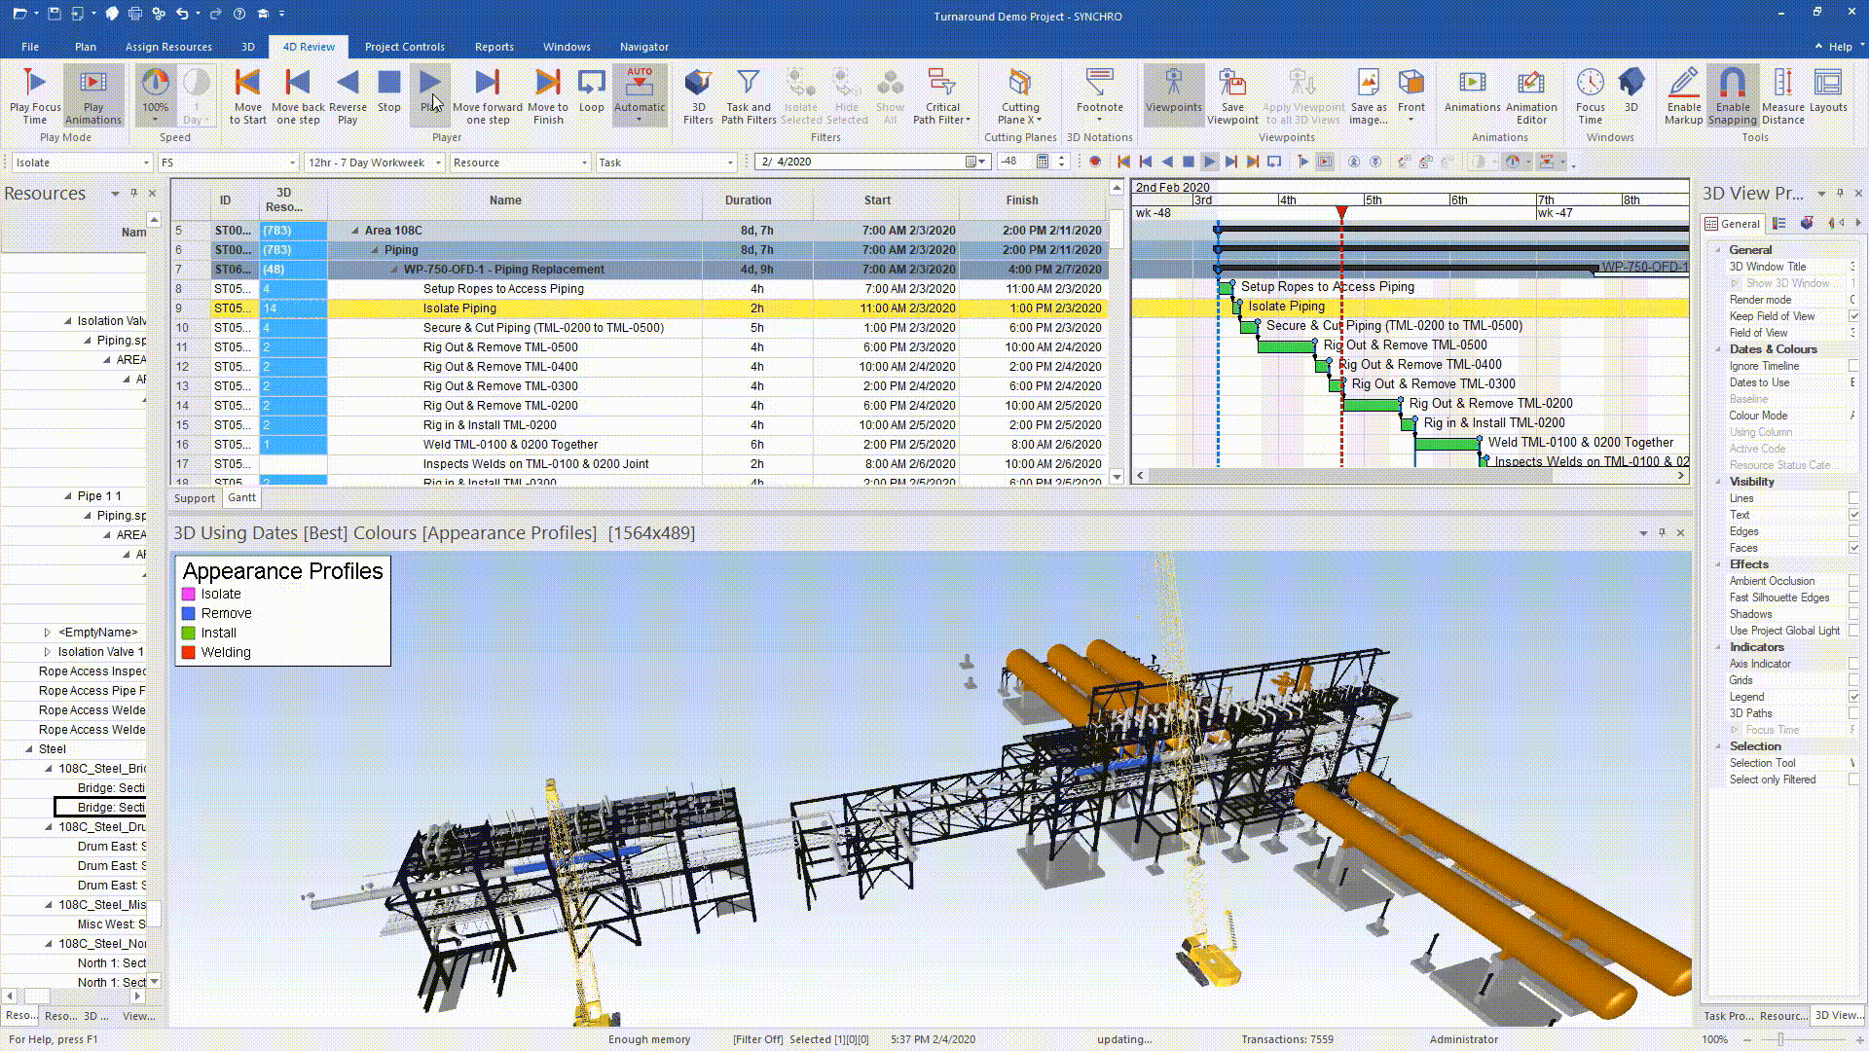Open the 3D Filters tool

tap(698, 95)
